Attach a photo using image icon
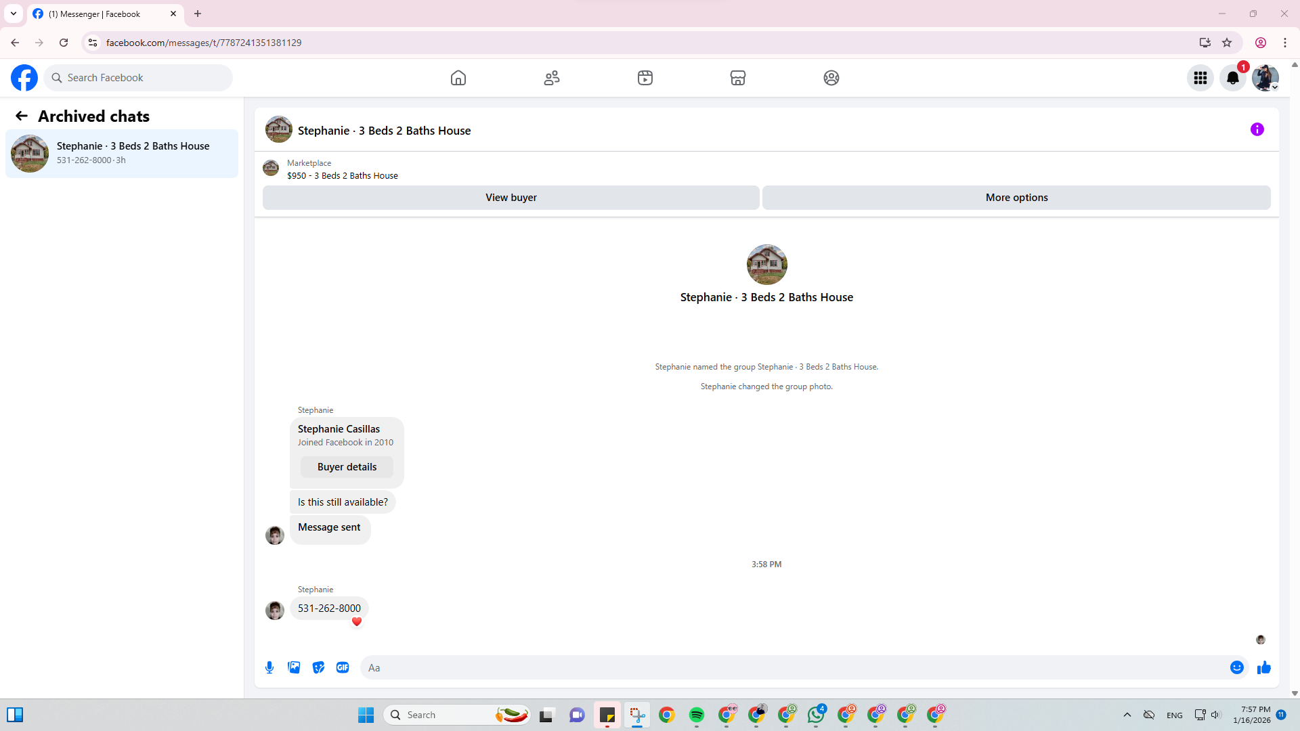 coord(294,667)
